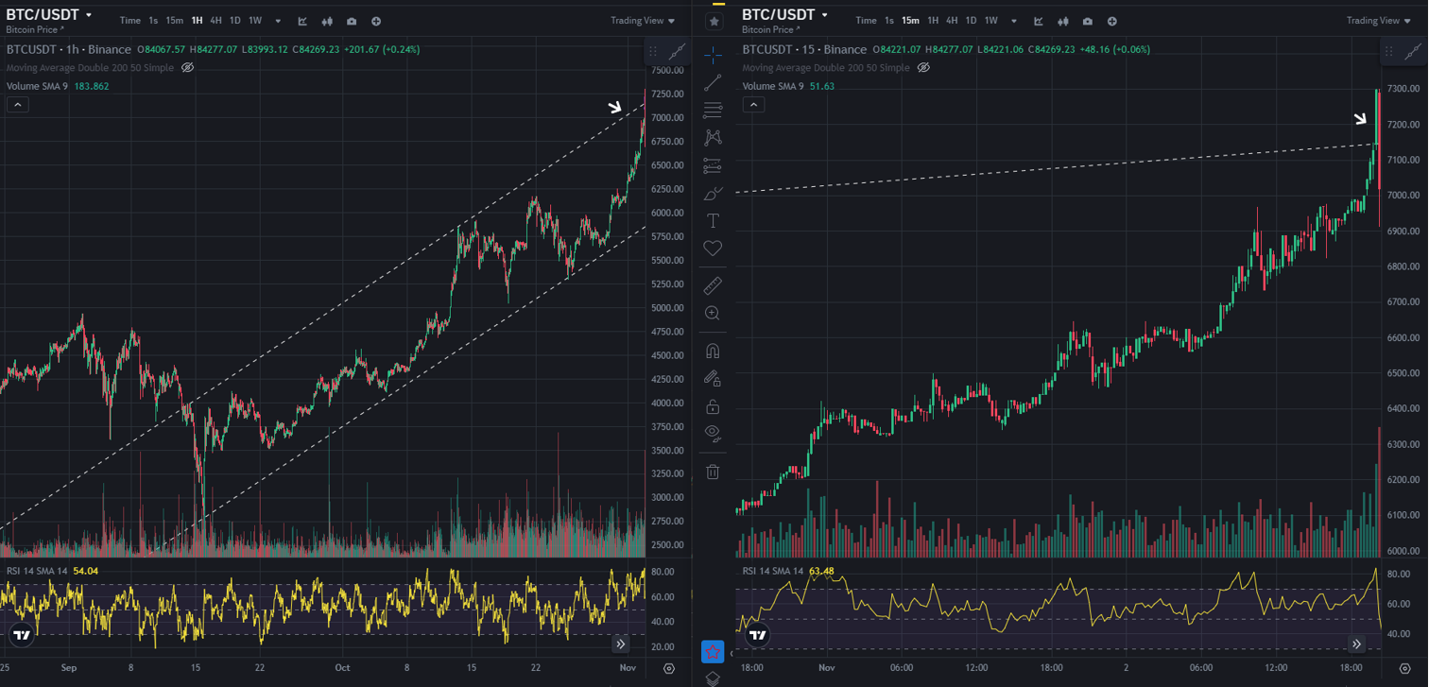
Task: Open right Bitcoin Price link
Action: click(x=771, y=30)
